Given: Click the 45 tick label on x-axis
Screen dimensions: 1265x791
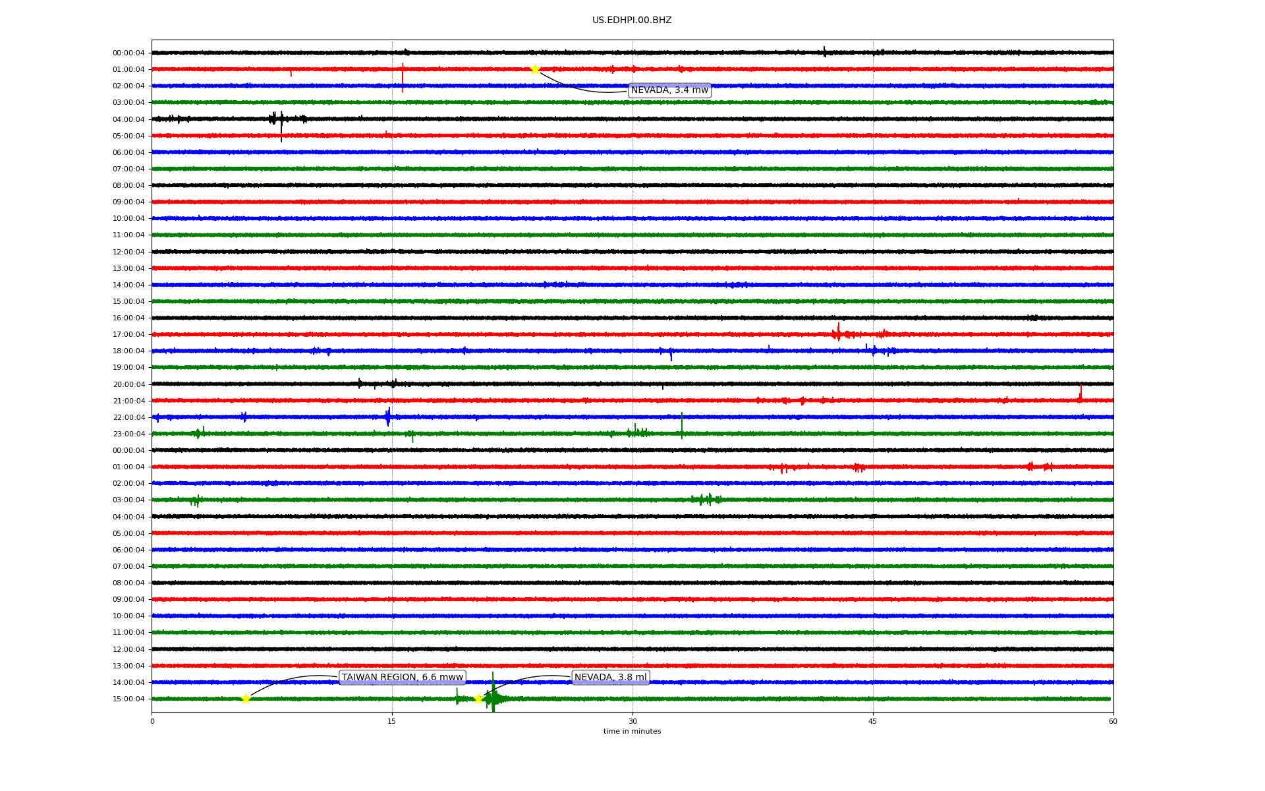Looking at the screenshot, I should [873, 721].
